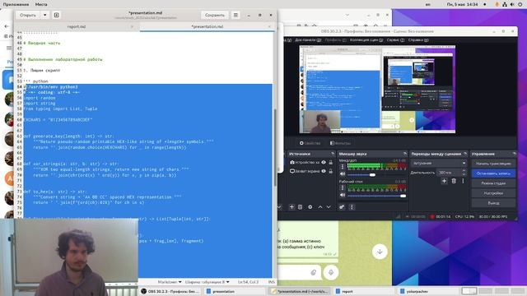527x296 pixels.
Task: Open Фильтры button below OBS preview
Action: tap(340, 143)
